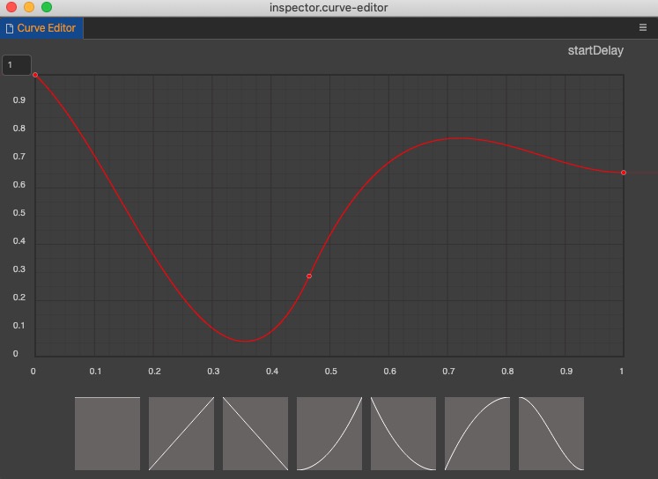Switch to the Curve Editor tab
This screenshot has width=658, height=479.
pyautogui.click(x=41, y=28)
